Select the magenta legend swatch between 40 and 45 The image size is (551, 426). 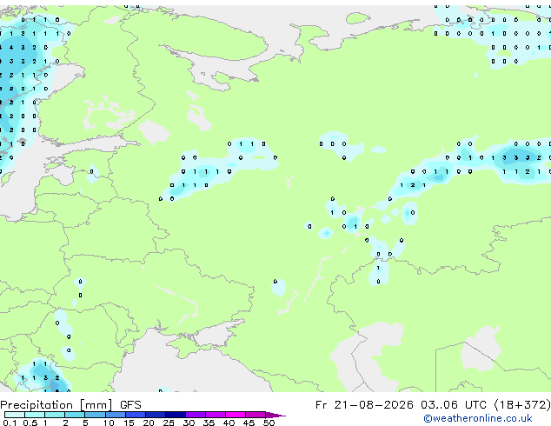[236, 415]
